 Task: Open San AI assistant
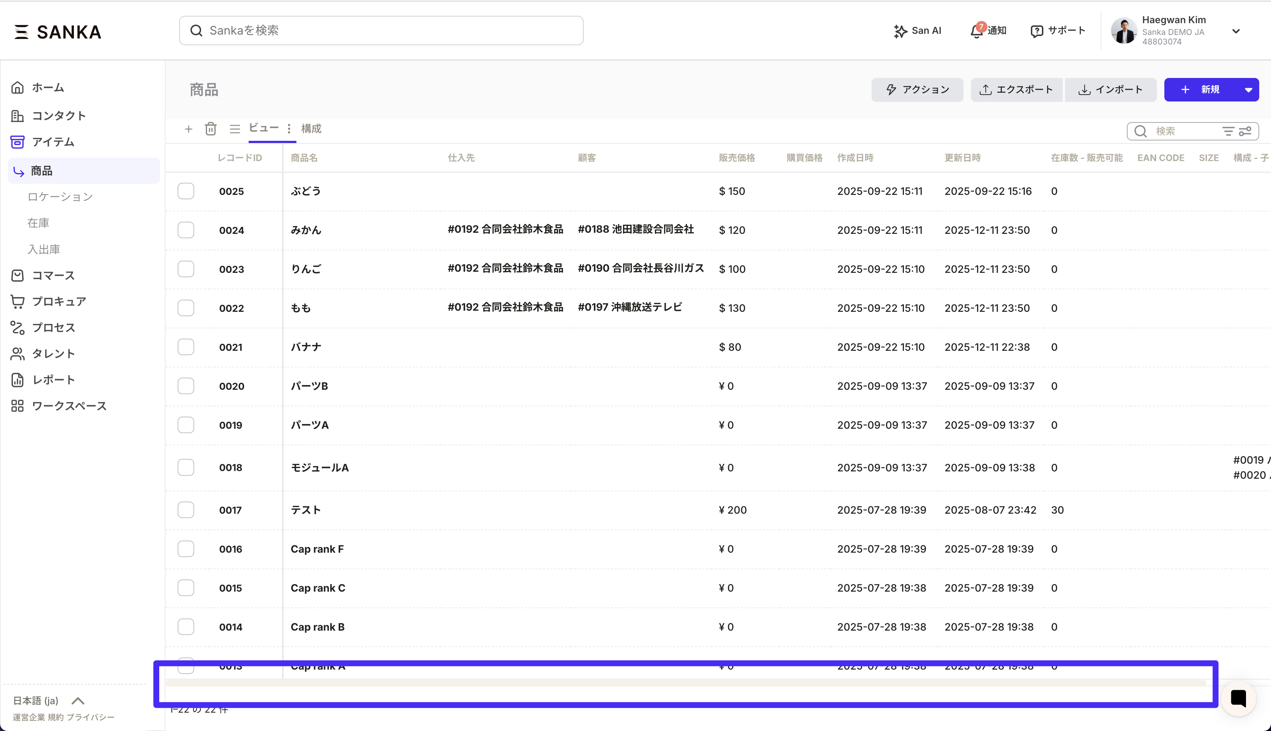(917, 31)
